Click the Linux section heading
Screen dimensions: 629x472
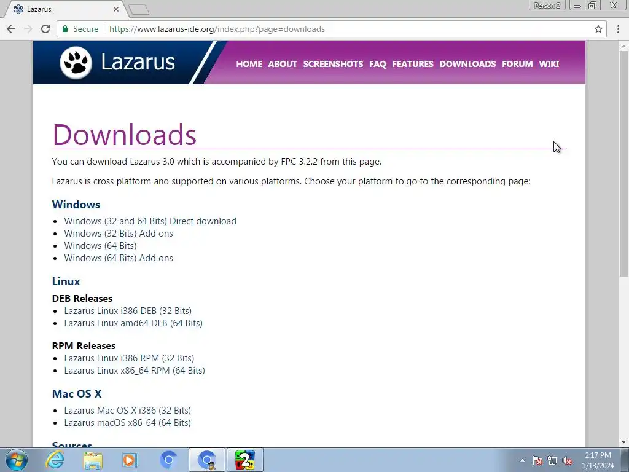[x=66, y=281]
